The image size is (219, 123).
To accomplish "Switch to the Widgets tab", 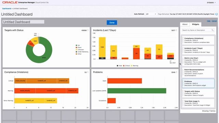I will [x=195, y=24].
